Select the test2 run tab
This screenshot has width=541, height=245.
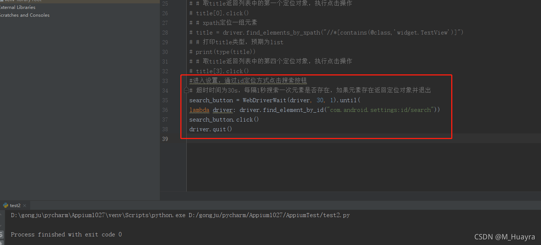click(x=15, y=206)
